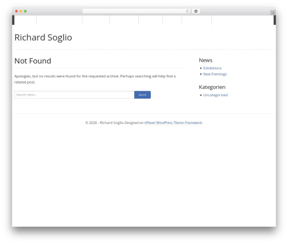Click the © 2026 - Richard Soglio footer text
The image size is (288, 244).
pos(104,123)
